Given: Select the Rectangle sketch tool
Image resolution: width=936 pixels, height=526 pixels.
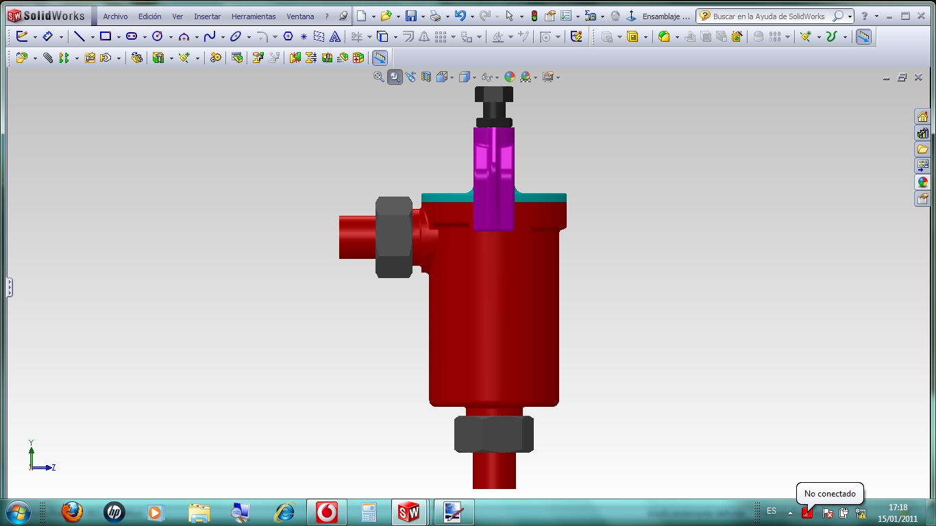Looking at the screenshot, I should point(106,37).
